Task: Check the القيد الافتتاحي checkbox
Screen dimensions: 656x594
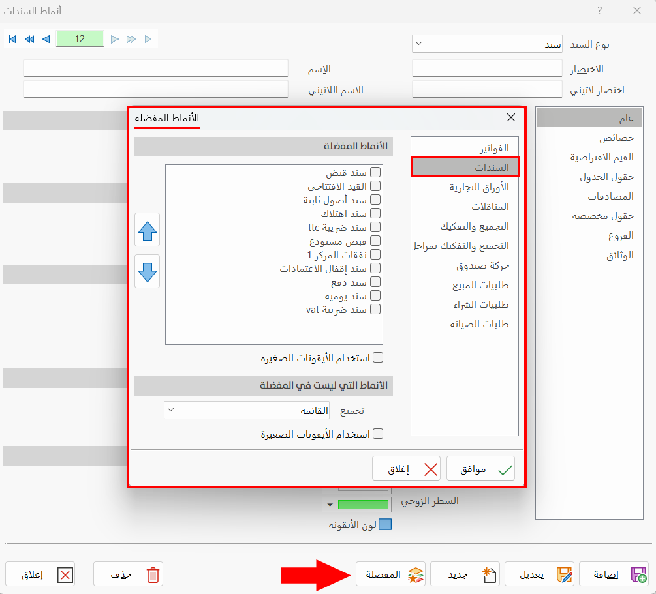Action: [375, 186]
